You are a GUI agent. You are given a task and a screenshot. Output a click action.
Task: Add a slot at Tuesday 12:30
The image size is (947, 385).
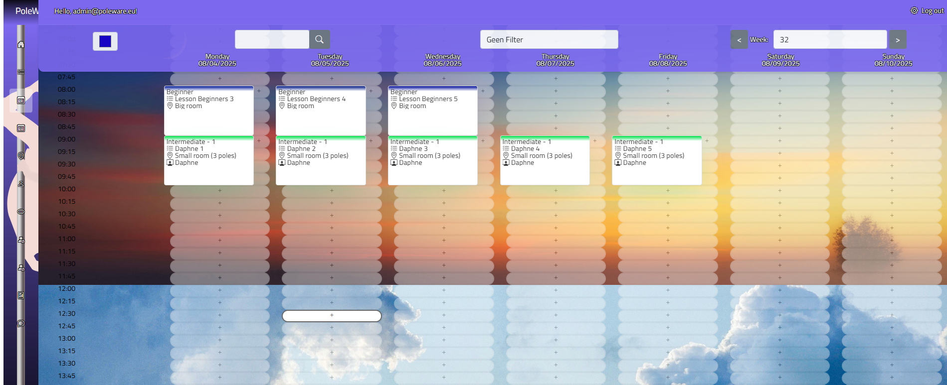point(332,315)
